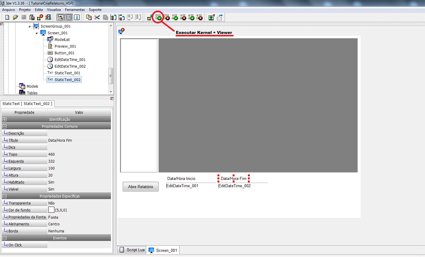Open the Ferramentas menu
Image resolution: width=425 pixels, height=257 pixels.
tap(75, 10)
